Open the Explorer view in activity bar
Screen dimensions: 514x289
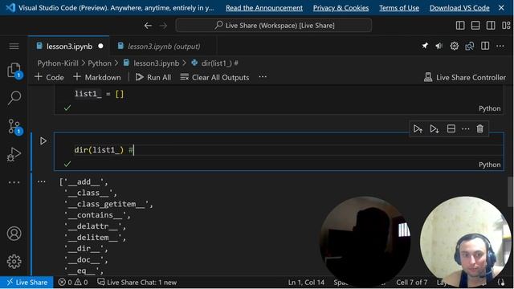14,70
